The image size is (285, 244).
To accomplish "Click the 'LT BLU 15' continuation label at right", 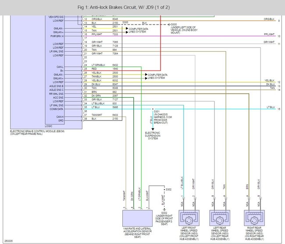I will coord(273,108).
